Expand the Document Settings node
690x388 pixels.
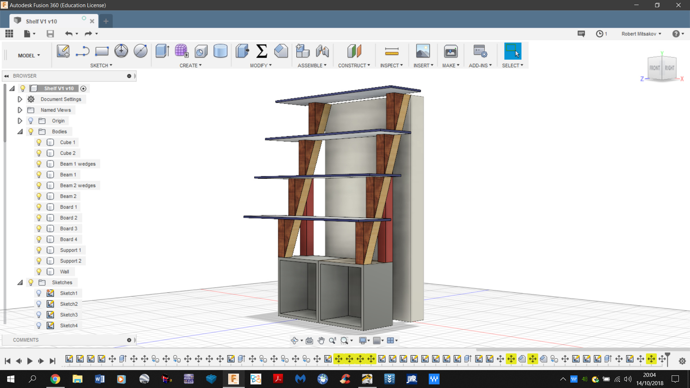[20, 99]
